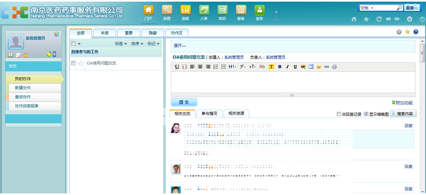The image size is (426, 195).
Task: Switch to the 未读 tab
Action: click(105, 33)
